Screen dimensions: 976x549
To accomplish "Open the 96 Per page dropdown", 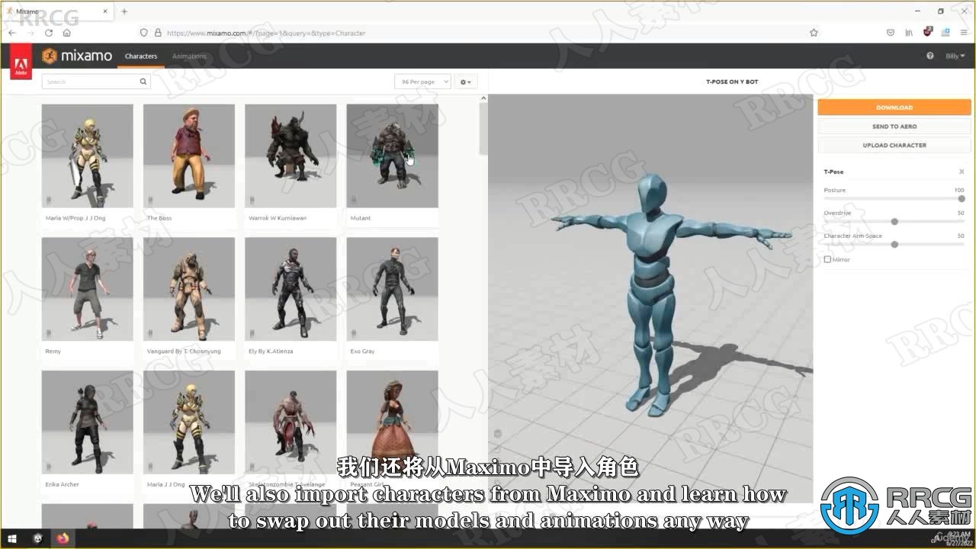I will point(422,82).
